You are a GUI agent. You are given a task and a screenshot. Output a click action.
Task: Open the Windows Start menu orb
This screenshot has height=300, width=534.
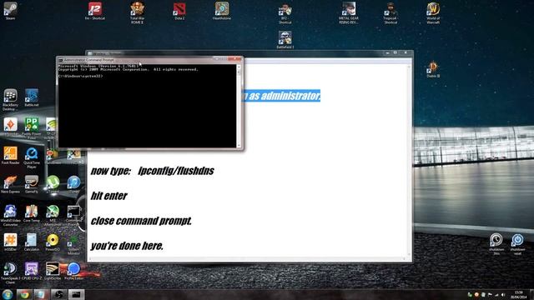(x=8, y=294)
